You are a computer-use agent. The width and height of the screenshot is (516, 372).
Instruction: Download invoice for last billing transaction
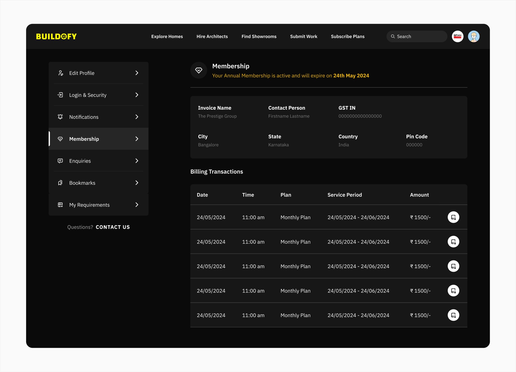coord(453,315)
